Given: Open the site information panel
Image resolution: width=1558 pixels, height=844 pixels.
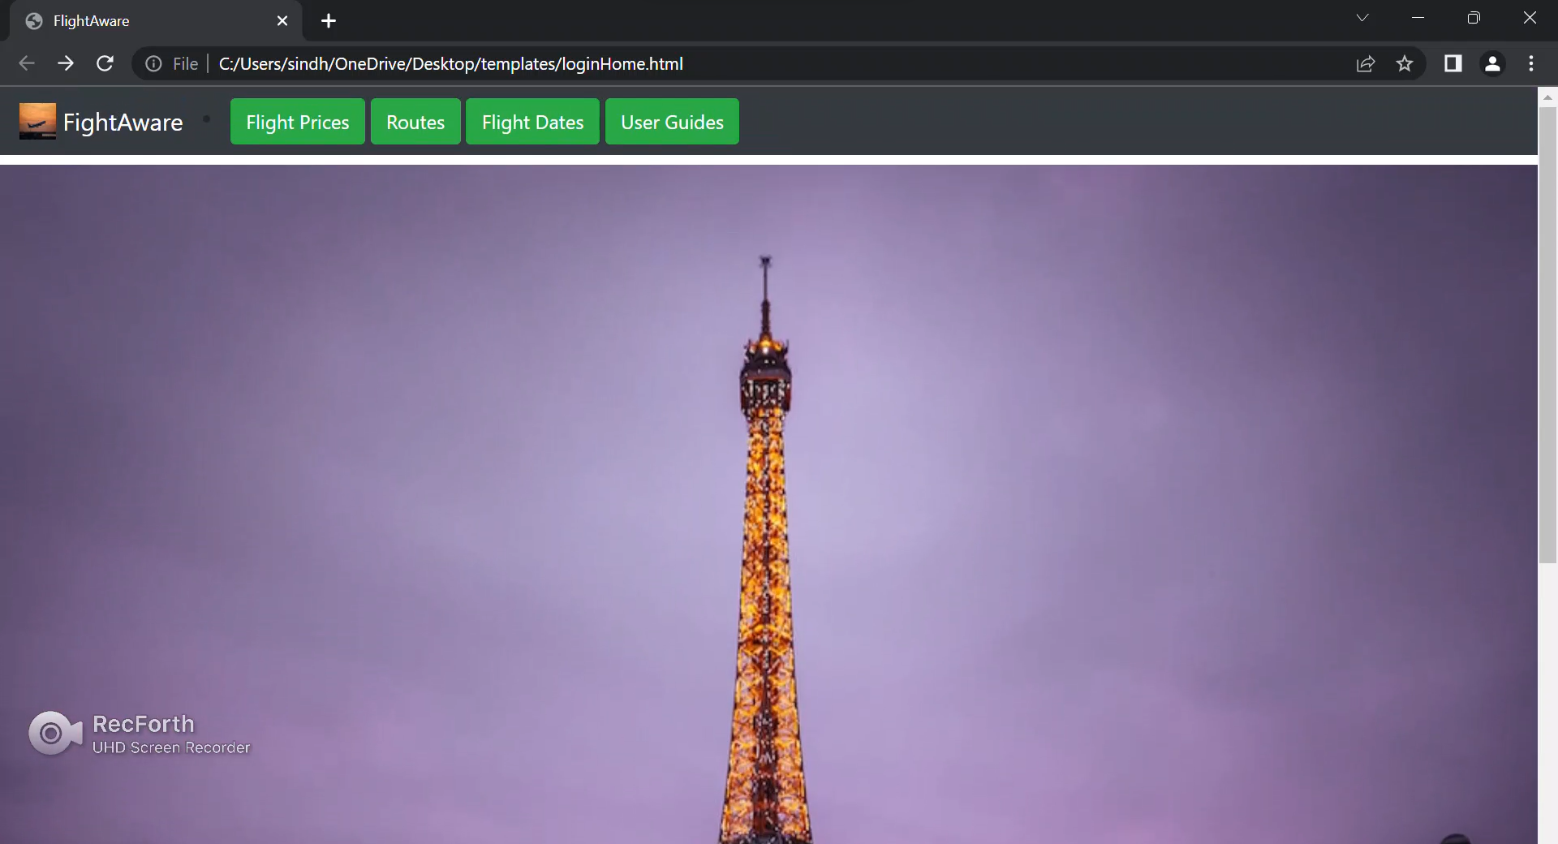Looking at the screenshot, I should [153, 64].
